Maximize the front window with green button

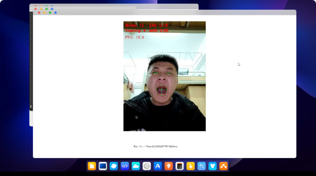pos(50,13)
